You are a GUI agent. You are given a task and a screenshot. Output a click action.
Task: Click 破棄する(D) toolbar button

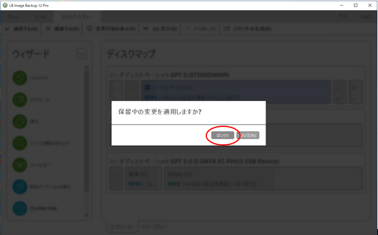(62, 29)
